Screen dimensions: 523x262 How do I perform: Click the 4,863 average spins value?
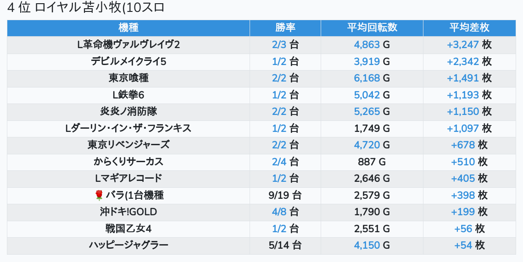point(367,44)
